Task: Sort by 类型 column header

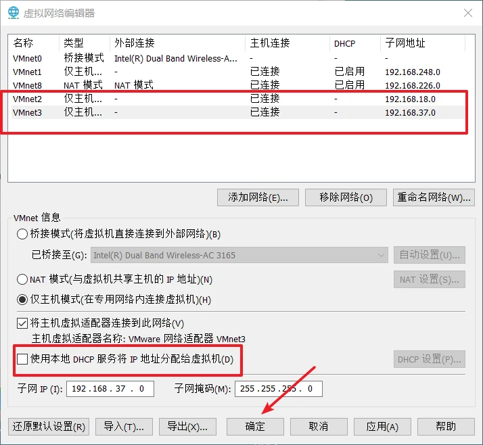Action: pos(85,43)
